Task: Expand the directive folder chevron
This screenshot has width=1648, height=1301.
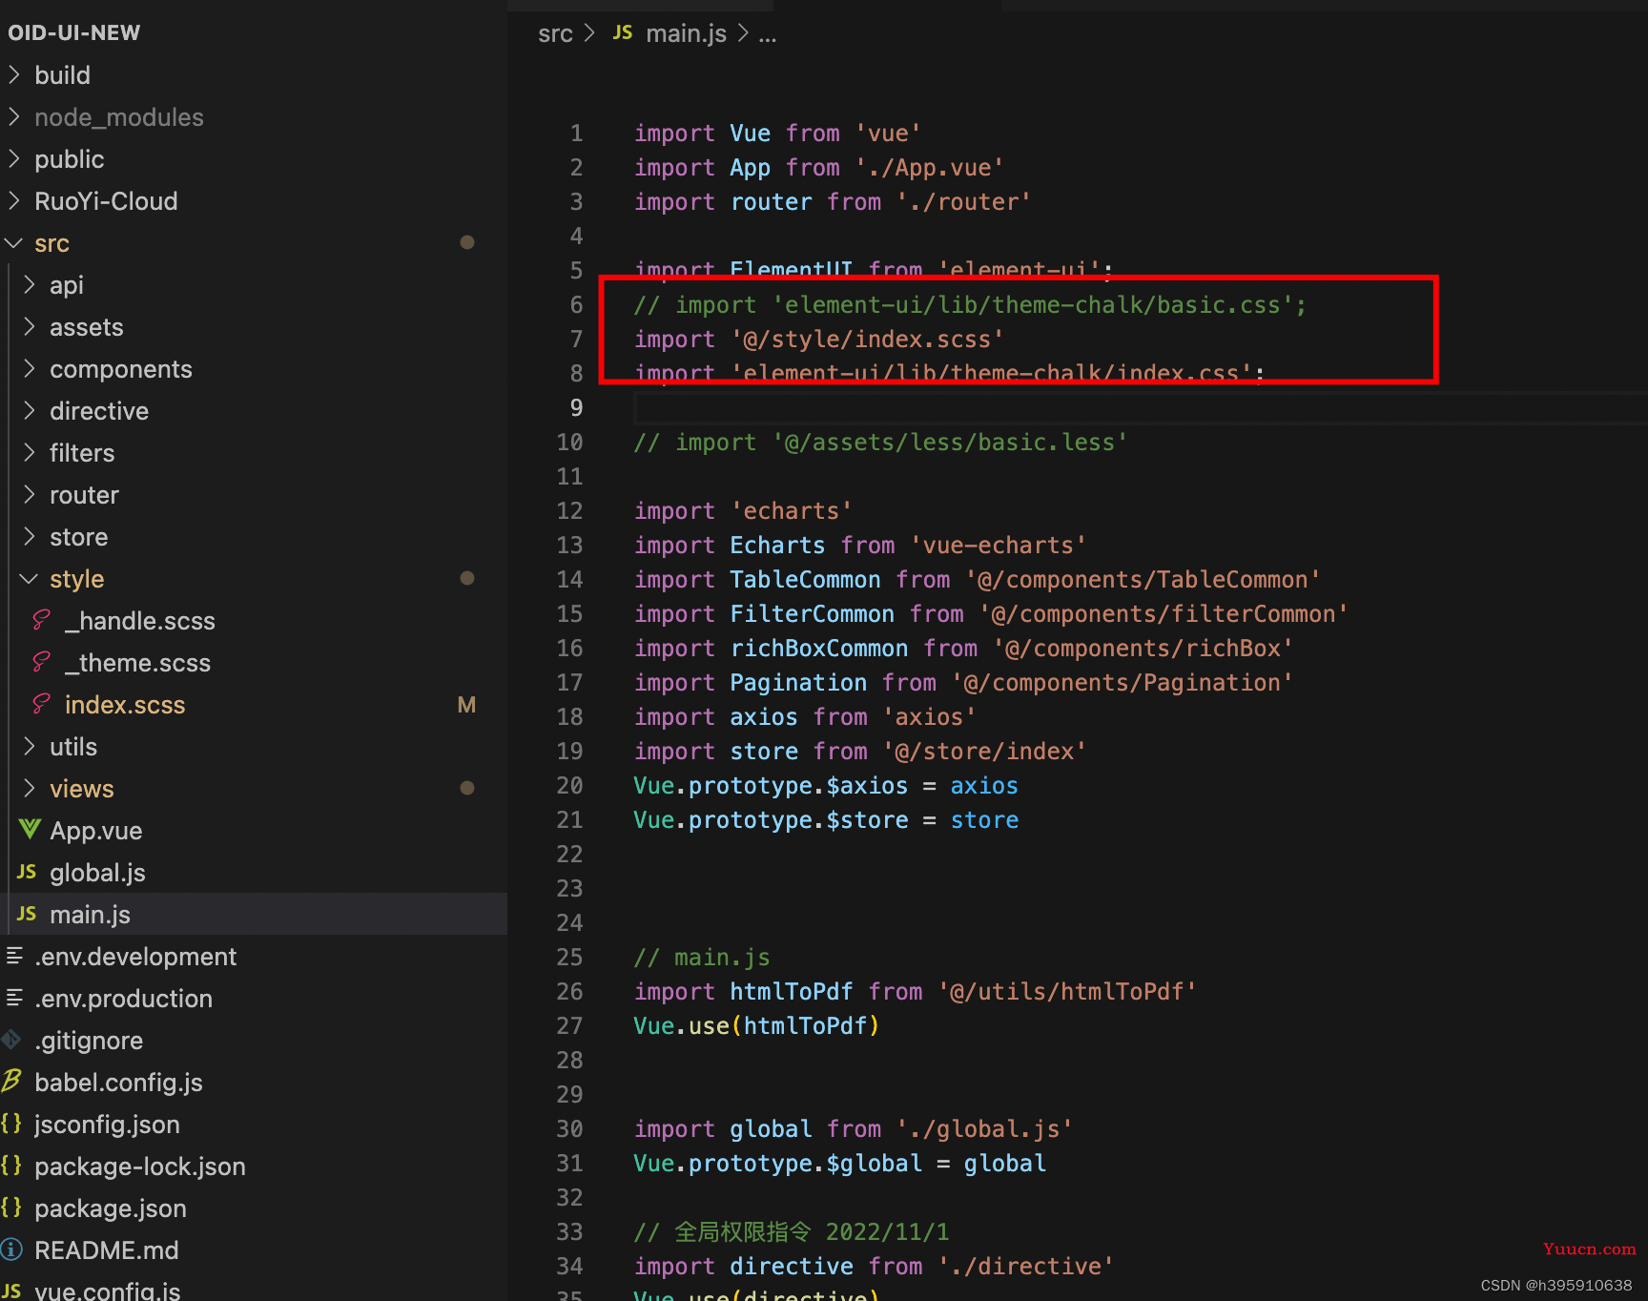Action: click(30, 410)
